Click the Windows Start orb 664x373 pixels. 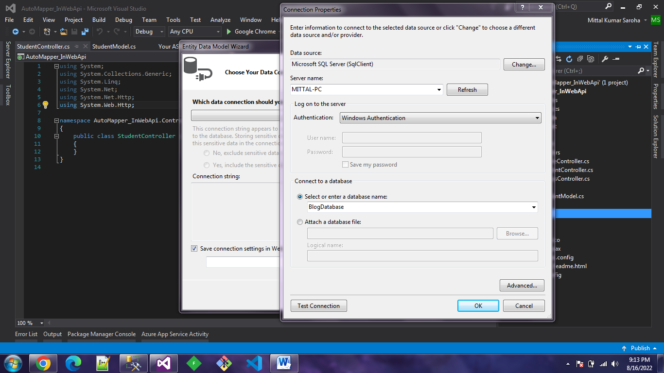click(x=13, y=363)
